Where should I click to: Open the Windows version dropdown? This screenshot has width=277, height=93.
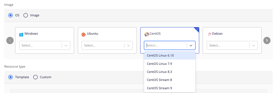tap(45, 45)
